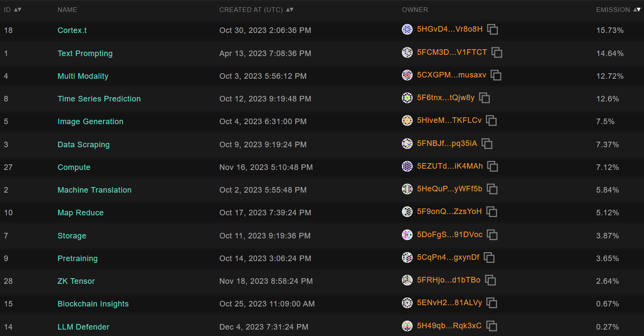Copy the Multi Modality owner address
This screenshot has height=336, width=644.
[496, 75]
